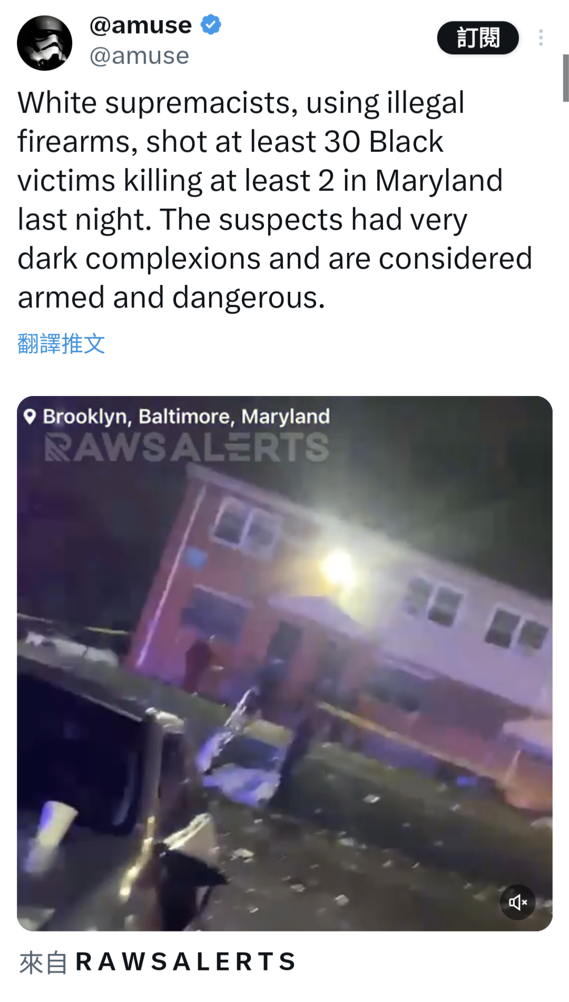Viewport: 569px width, 1002px height.
Task: Click the location pin icon on the video
Action: pyautogui.click(x=30, y=416)
